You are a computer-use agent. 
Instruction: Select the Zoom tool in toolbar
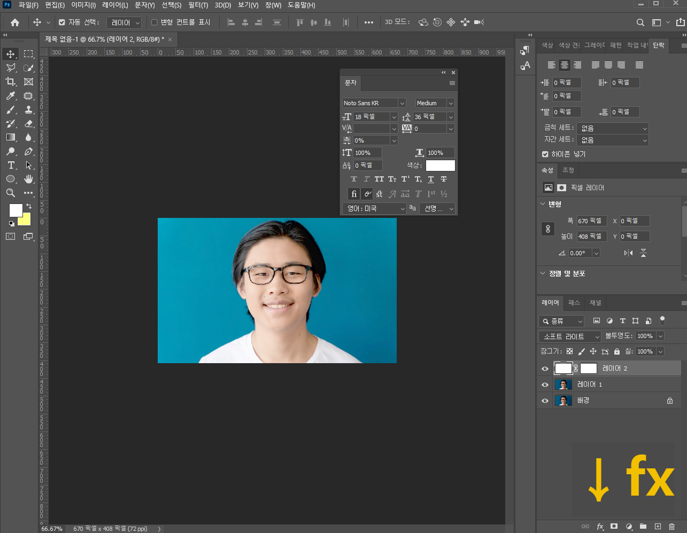coord(11,193)
